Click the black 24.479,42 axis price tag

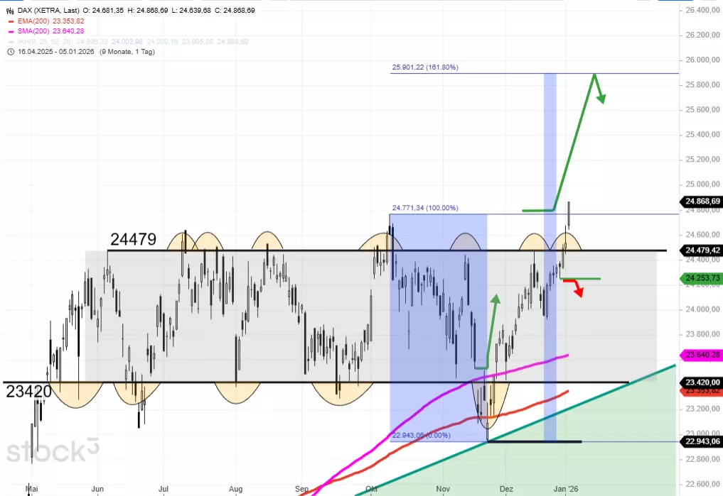[701, 250]
